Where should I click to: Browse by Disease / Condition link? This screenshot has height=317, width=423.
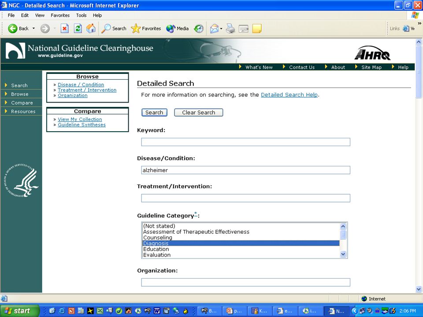point(81,85)
